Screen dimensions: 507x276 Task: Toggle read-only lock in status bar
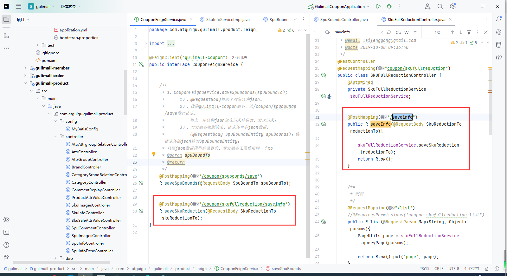487,268
